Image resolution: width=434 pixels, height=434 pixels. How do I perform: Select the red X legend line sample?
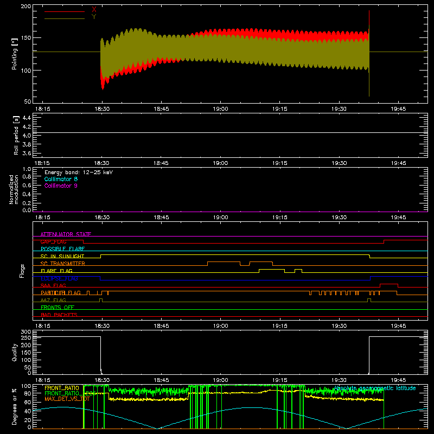point(65,11)
